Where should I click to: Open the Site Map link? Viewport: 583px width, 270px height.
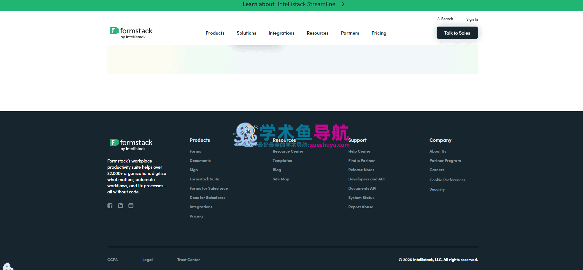pyautogui.click(x=281, y=179)
